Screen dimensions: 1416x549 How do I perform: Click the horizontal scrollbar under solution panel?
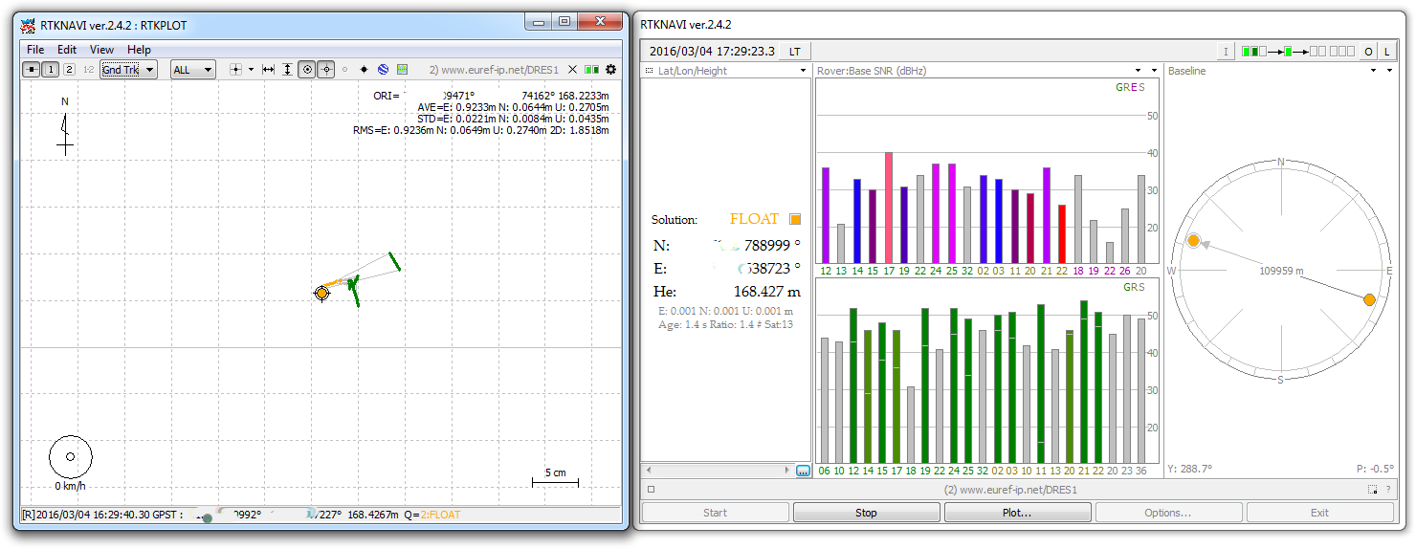tap(718, 471)
